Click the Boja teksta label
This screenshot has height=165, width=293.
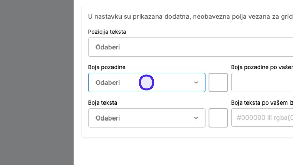pyautogui.click(x=102, y=103)
